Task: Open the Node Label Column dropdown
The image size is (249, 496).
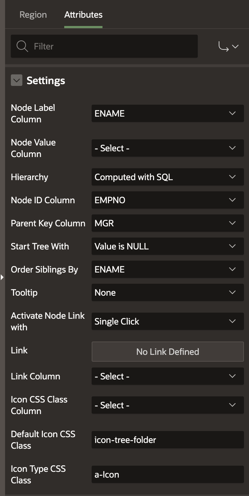Action: coord(168,113)
